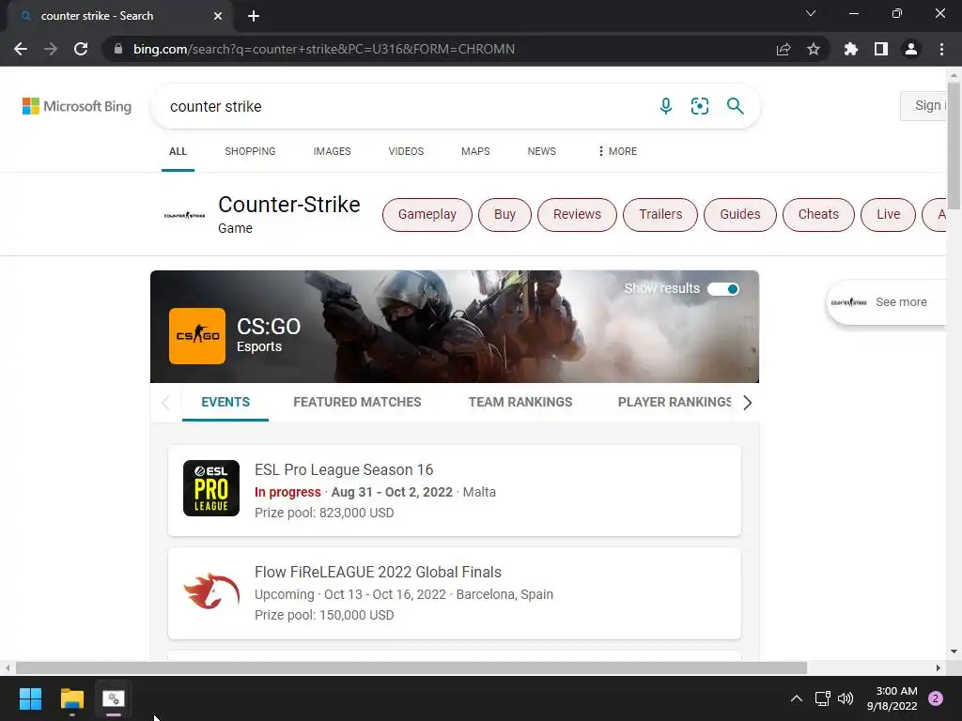The height and width of the screenshot is (721, 962).
Task: Click the Guides pill button
Action: [x=740, y=215]
